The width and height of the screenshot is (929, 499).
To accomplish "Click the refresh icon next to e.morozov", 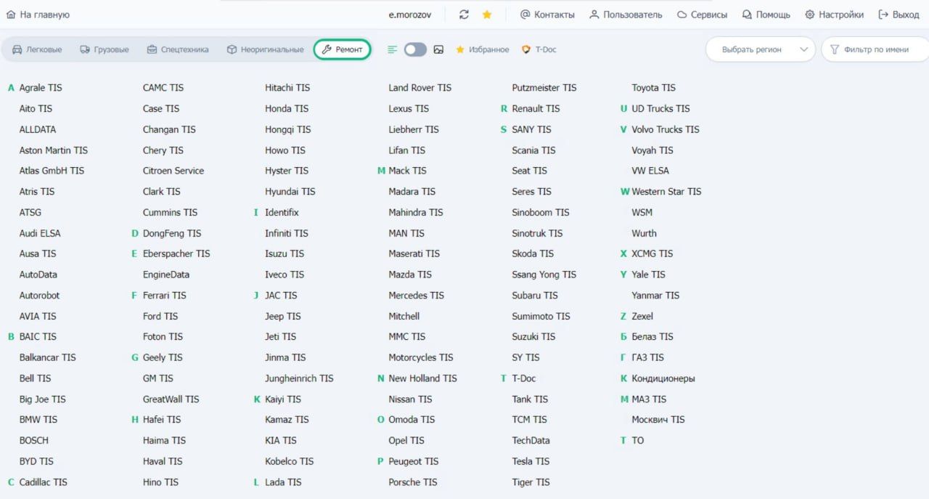I will point(464,15).
